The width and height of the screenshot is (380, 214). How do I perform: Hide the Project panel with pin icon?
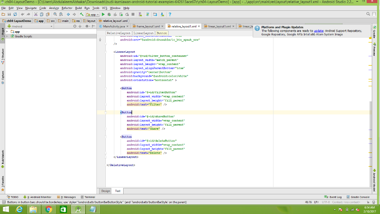click(93, 26)
